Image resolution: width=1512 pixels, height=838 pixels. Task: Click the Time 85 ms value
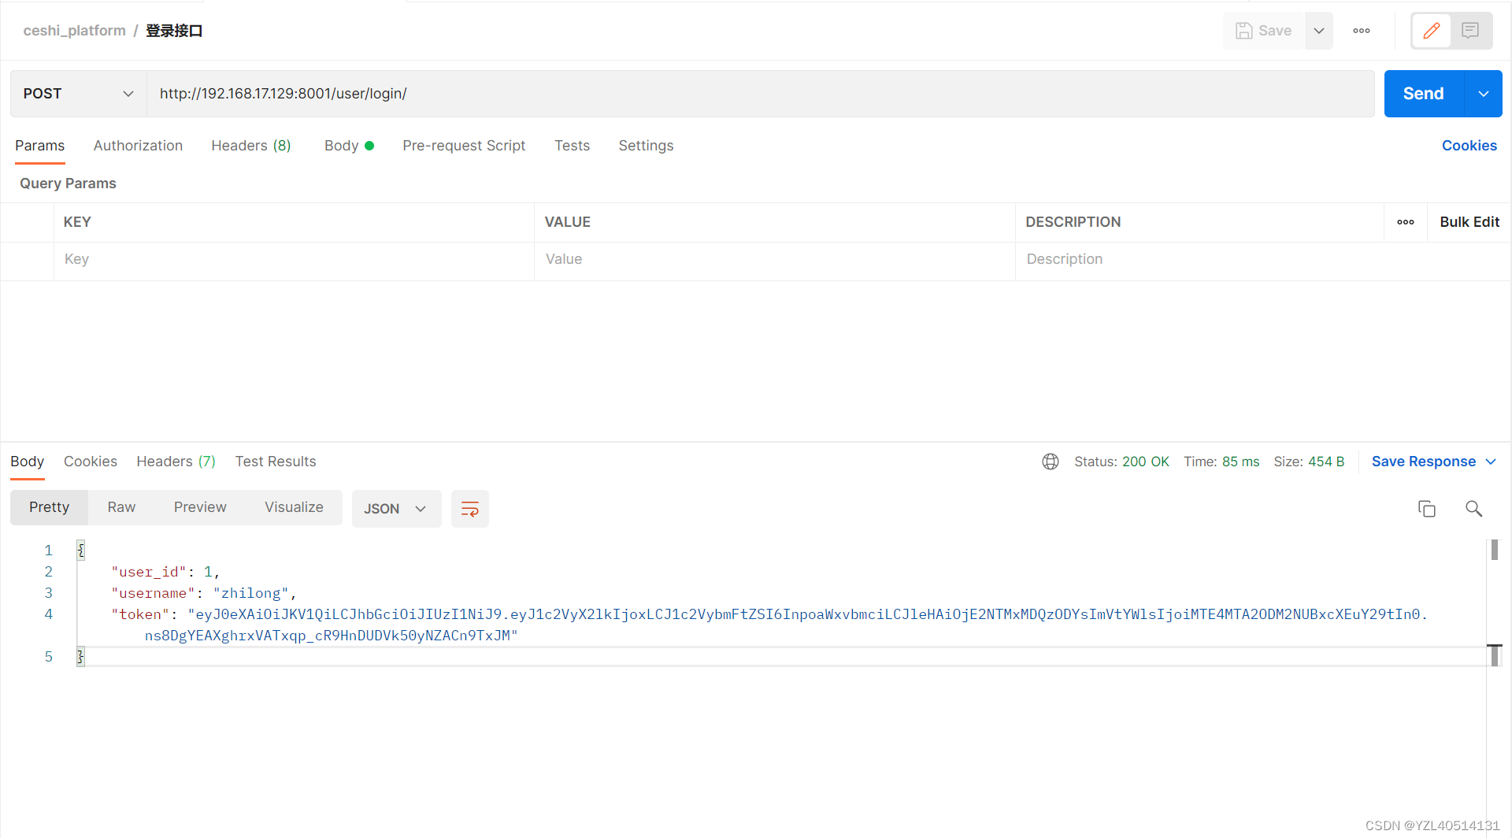click(1240, 462)
